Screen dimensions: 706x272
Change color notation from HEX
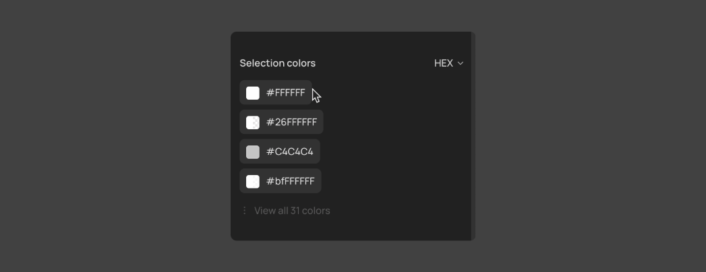tap(448, 63)
